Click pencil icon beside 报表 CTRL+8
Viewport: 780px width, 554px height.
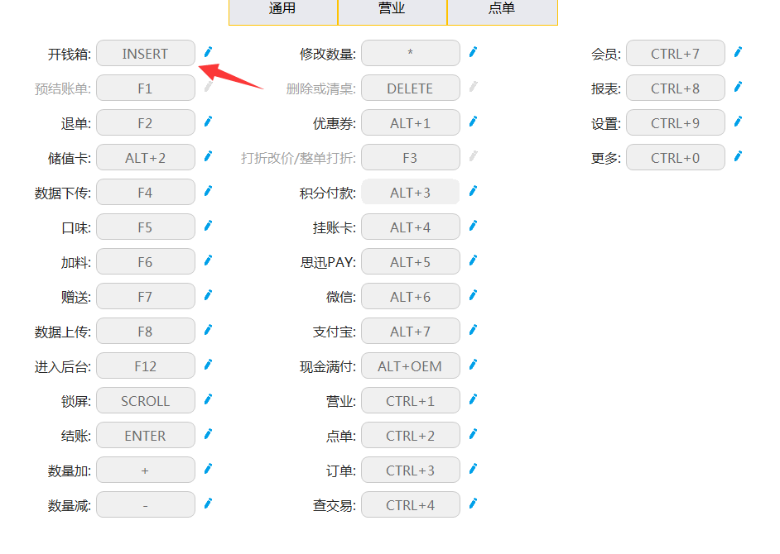(x=738, y=87)
